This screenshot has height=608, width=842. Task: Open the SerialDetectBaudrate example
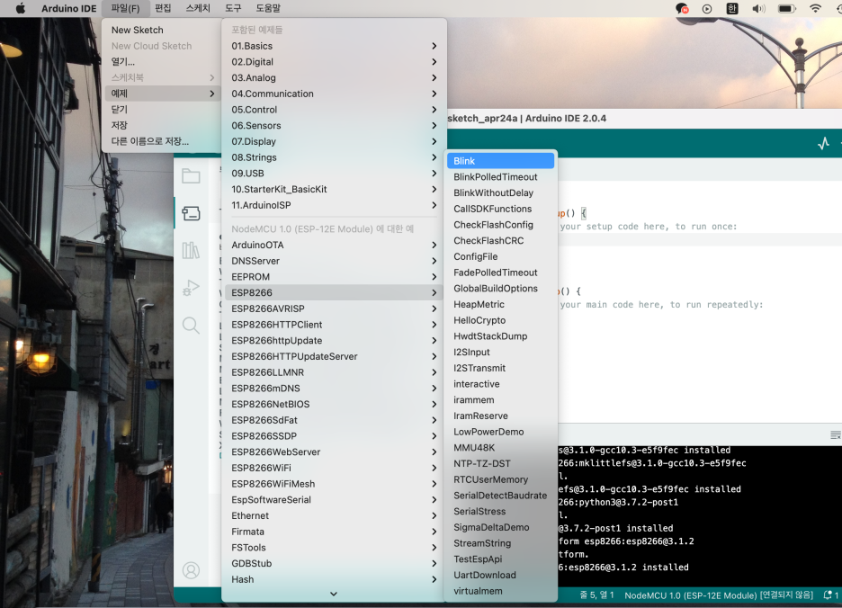click(x=500, y=496)
